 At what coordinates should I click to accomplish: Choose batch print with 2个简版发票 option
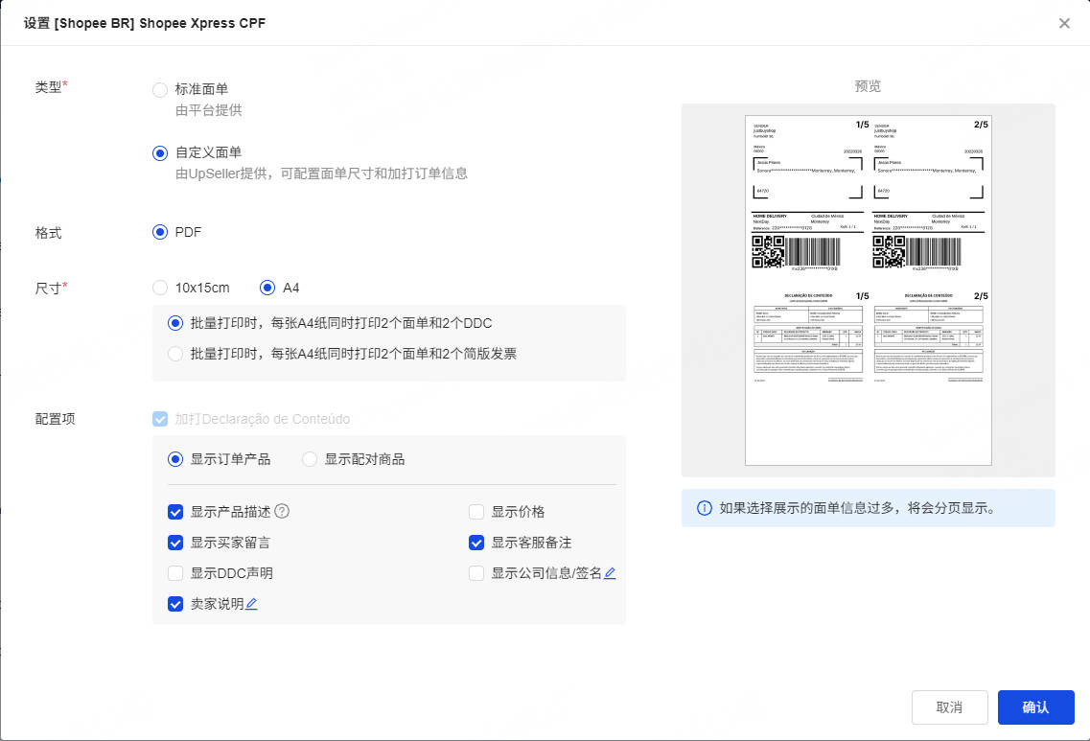(175, 354)
